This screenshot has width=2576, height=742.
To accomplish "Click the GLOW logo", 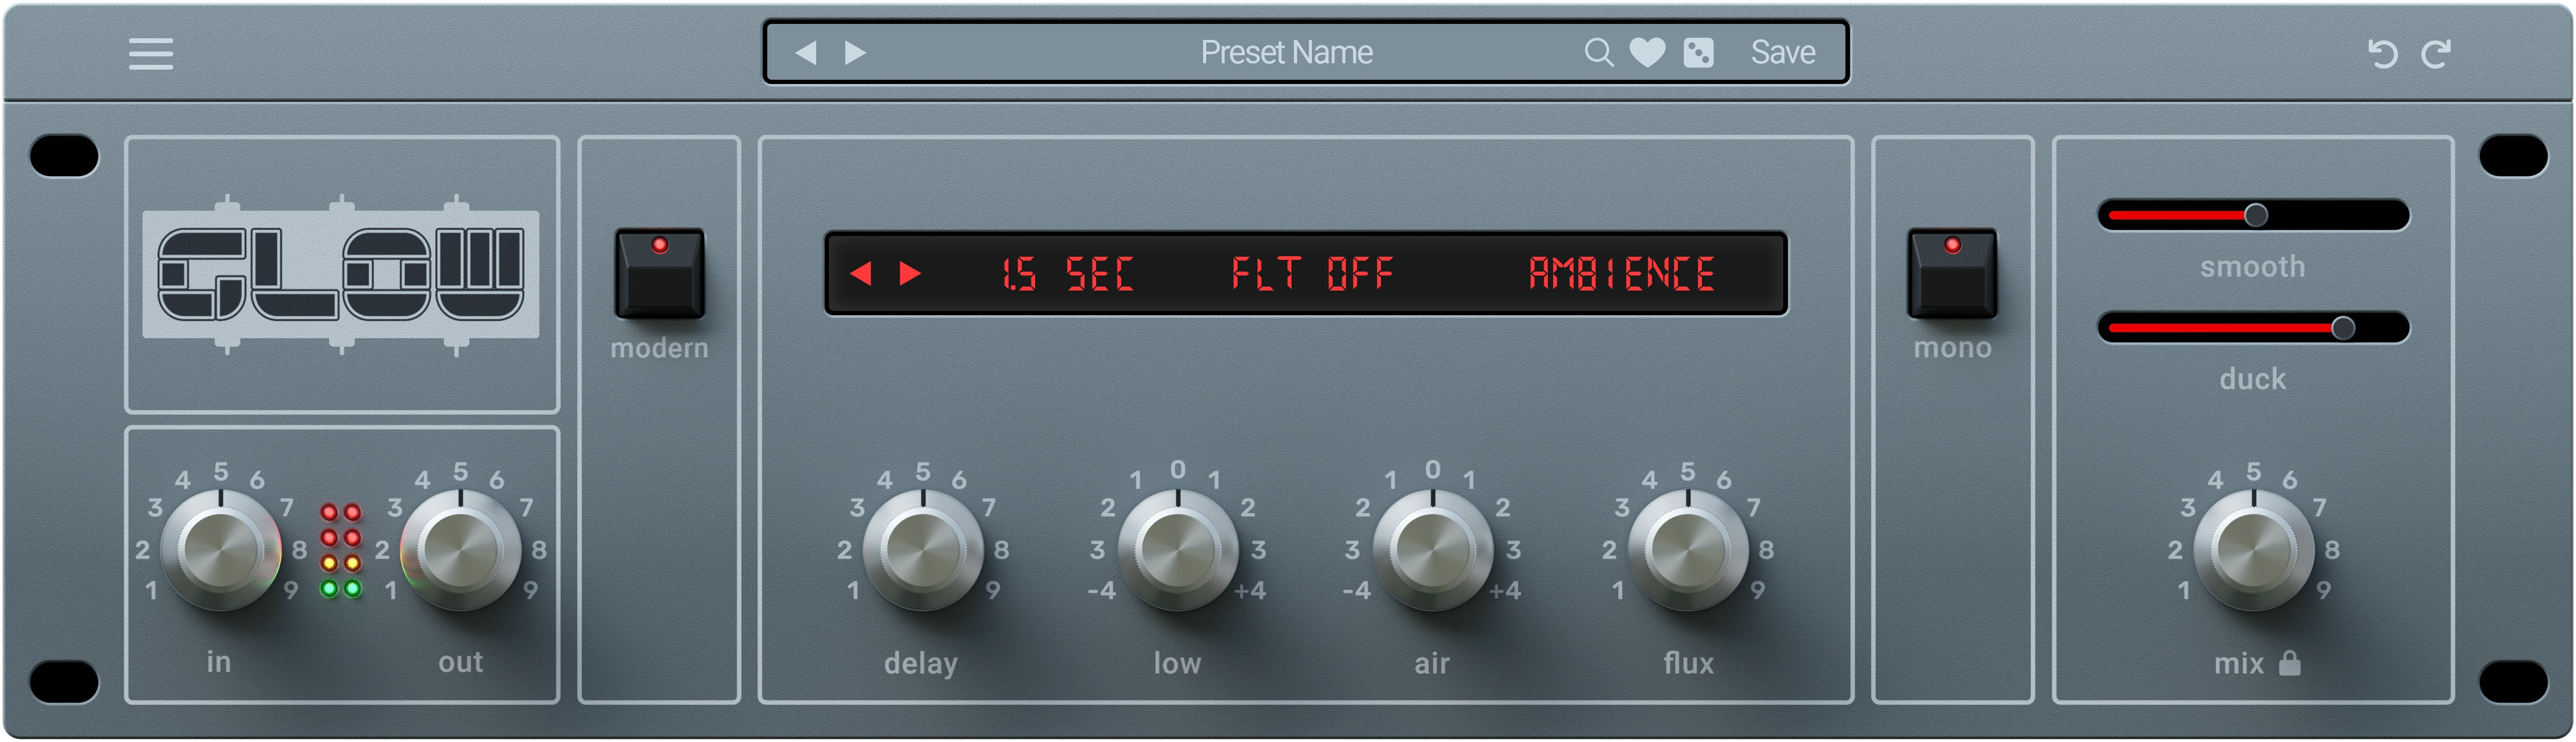I will pyautogui.click(x=341, y=274).
